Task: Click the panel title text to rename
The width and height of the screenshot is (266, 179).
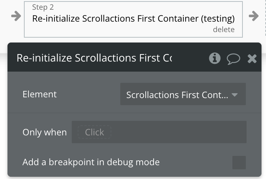Action: 94,58
